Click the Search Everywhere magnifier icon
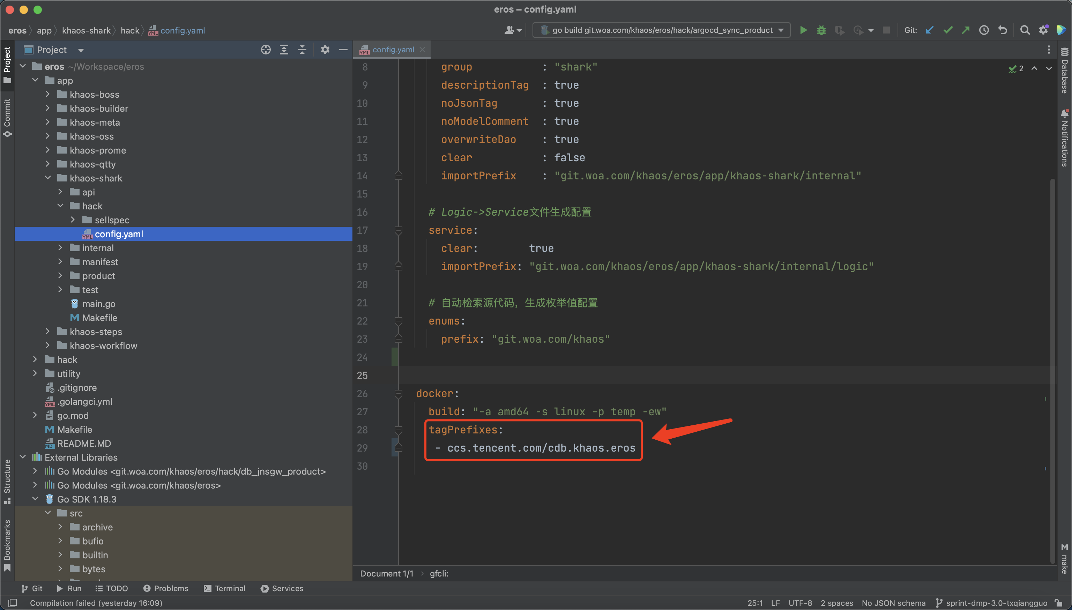1072x610 pixels. coord(1025,30)
